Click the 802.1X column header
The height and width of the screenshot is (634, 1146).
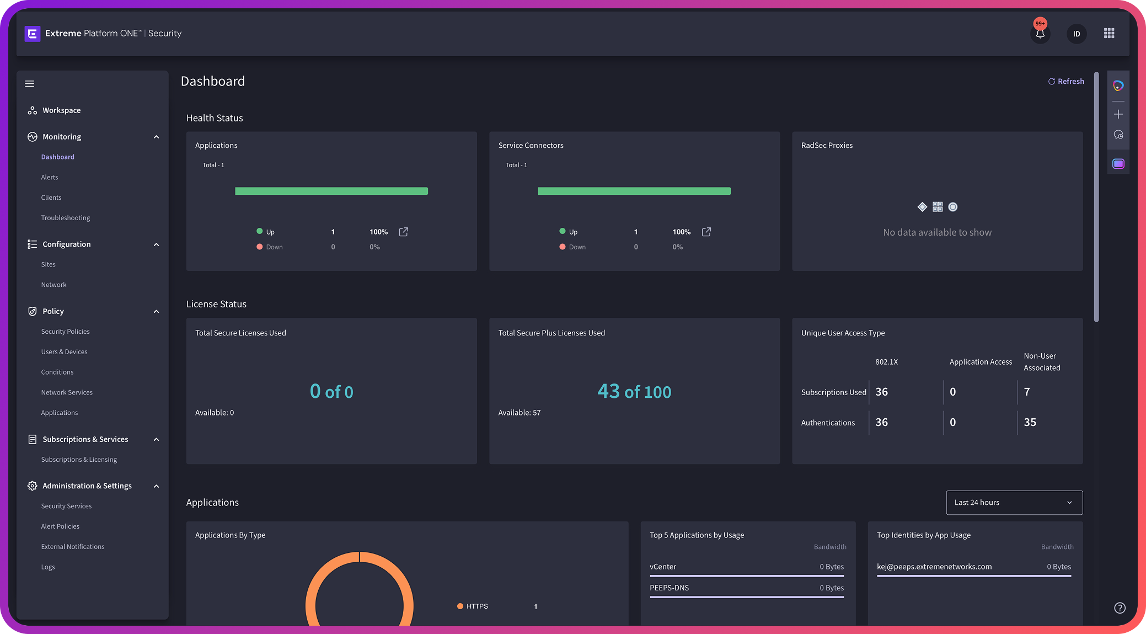click(886, 362)
